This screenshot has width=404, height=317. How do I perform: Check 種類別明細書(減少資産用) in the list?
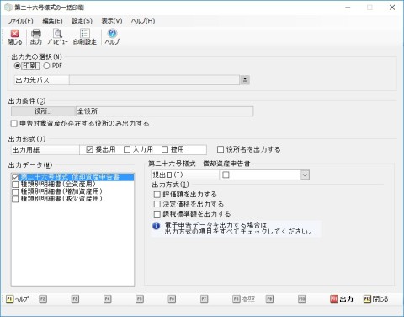click(x=15, y=199)
